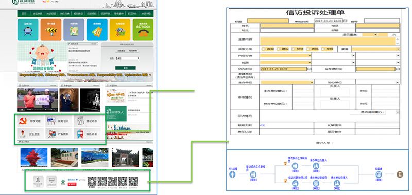Open 地铁协会 train icon

[80, 134]
